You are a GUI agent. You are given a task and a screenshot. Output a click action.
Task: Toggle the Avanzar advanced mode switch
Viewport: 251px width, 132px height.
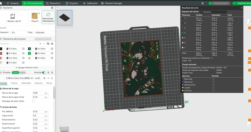(x=44, y=73)
